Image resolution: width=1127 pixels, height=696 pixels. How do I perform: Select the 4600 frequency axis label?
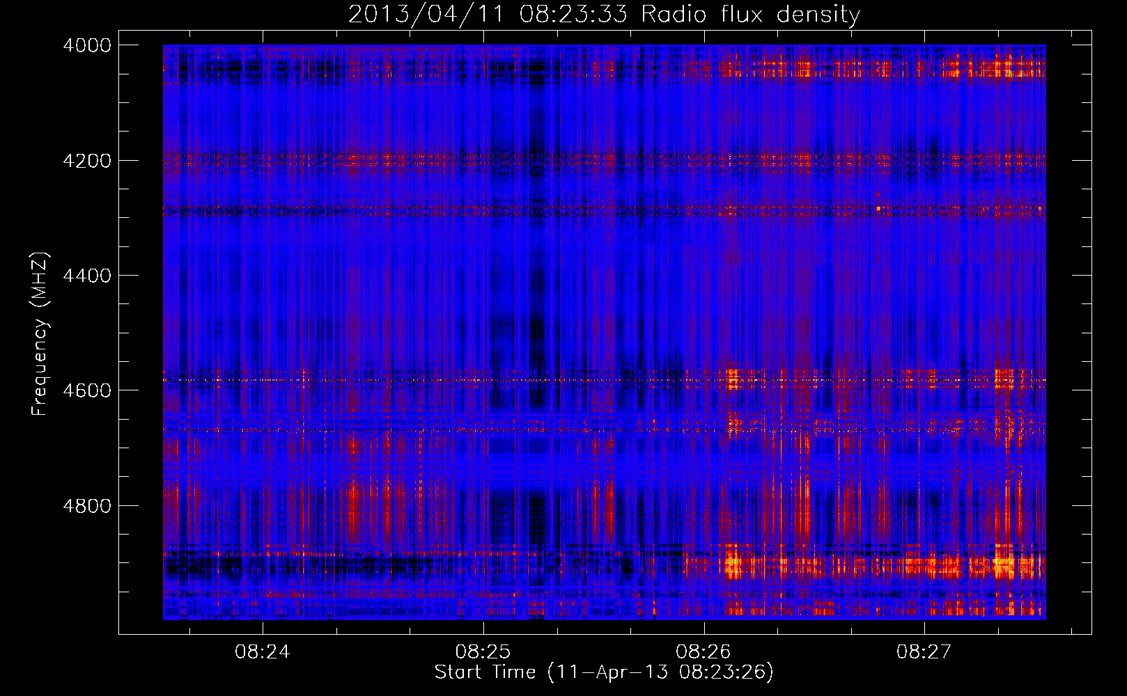pos(87,390)
